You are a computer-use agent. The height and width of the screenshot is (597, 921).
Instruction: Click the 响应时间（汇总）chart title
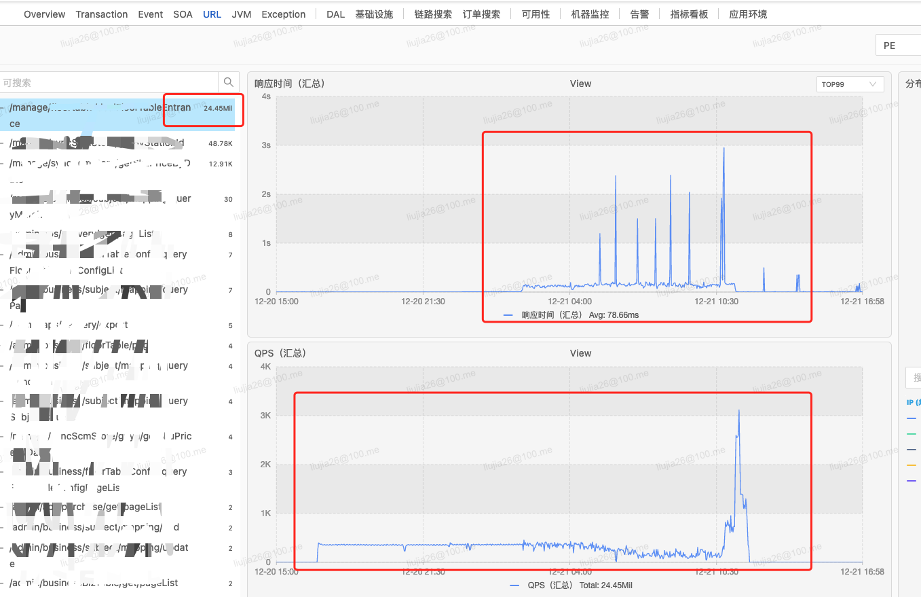[x=289, y=84]
